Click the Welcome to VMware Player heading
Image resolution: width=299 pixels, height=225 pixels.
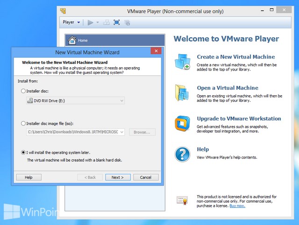pos(226,39)
